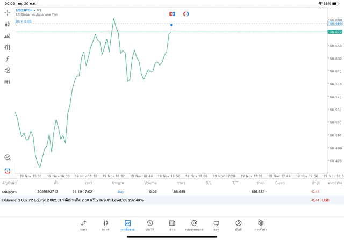Open the indicators list icon in sidebar
This screenshot has width=344, height=240.
7,36
